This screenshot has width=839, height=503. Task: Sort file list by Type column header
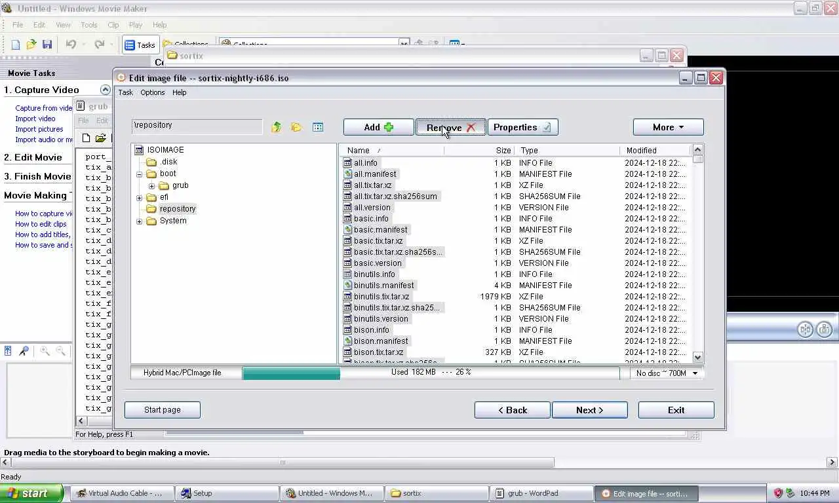click(567, 150)
